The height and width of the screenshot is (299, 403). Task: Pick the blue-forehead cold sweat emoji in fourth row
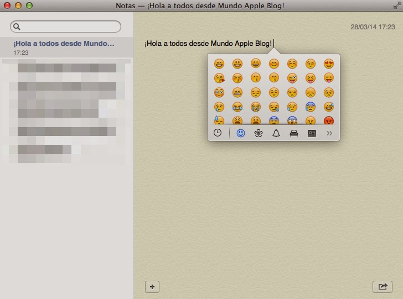coord(311,107)
